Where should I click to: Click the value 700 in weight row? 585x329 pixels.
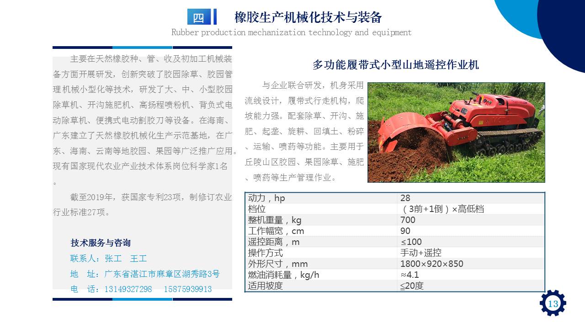[408, 220]
